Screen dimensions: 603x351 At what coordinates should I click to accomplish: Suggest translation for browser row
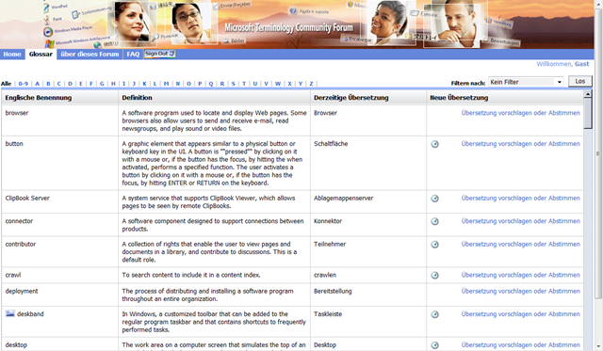521,113
